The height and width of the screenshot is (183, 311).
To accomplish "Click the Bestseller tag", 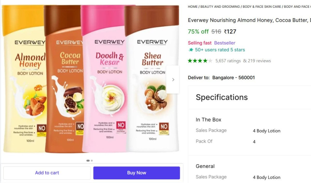I will (x=225, y=43).
